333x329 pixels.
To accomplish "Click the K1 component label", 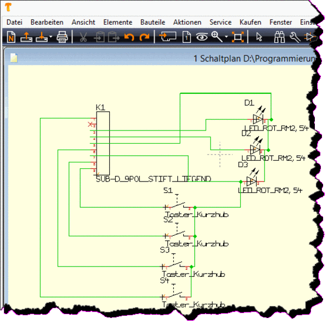I will [x=100, y=107].
